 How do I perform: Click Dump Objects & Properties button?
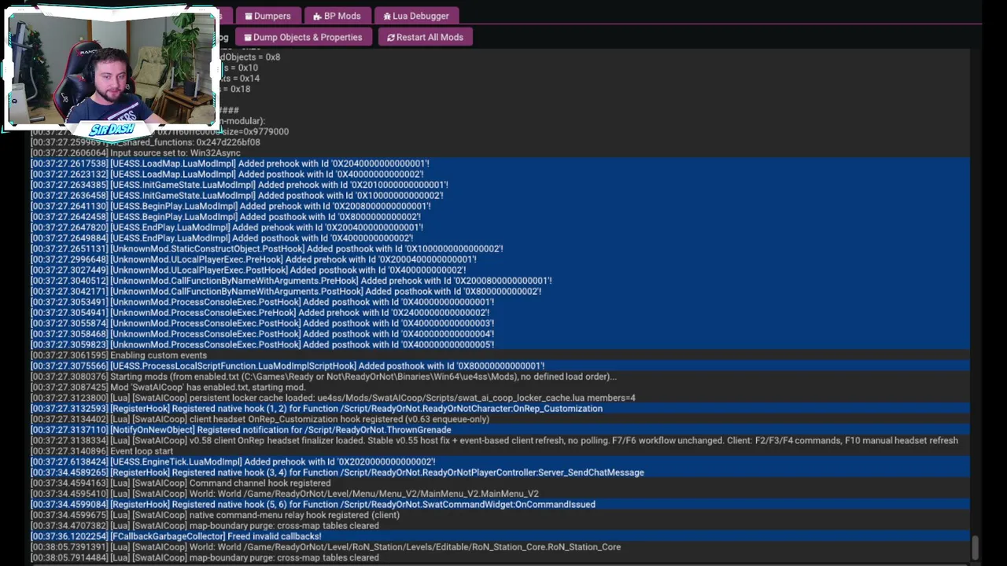click(x=303, y=37)
